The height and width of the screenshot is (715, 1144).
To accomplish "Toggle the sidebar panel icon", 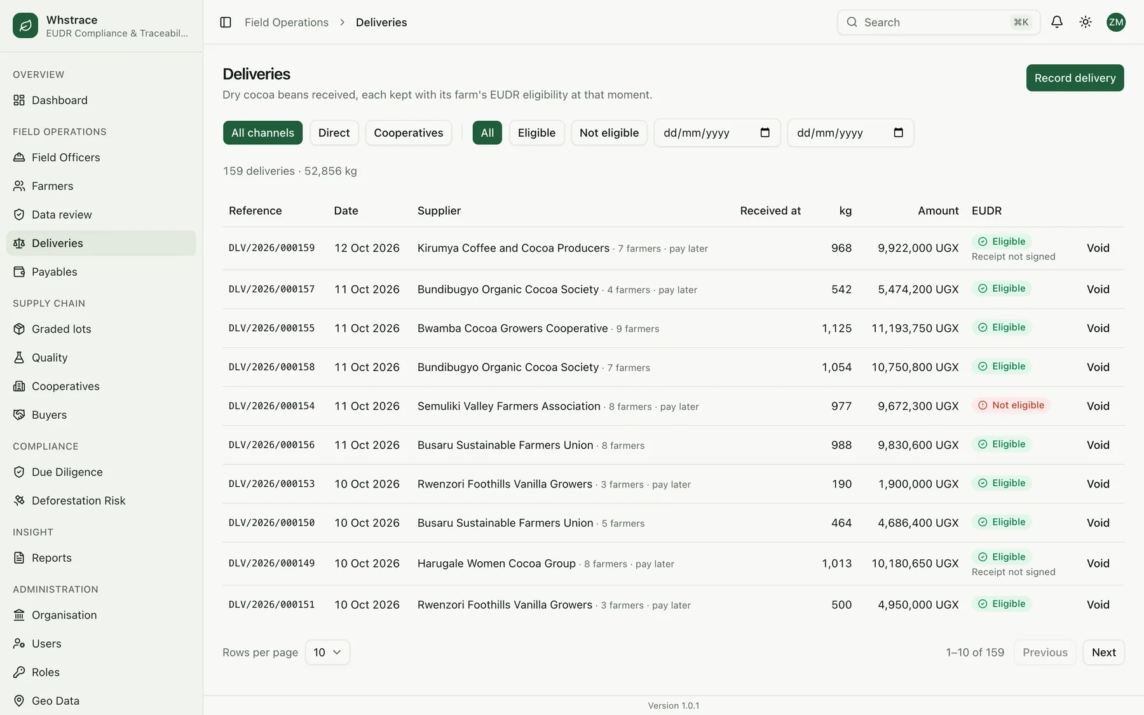I will (226, 22).
